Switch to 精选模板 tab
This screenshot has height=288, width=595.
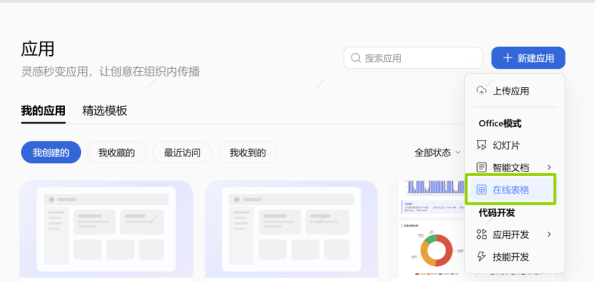click(x=105, y=111)
